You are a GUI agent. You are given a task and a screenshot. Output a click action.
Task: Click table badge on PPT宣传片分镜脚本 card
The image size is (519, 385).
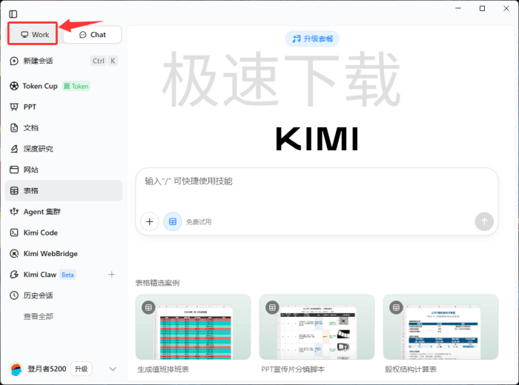pos(272,308)
